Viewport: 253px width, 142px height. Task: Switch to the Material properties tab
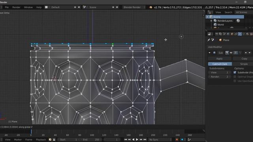click(x=247, y=34)
